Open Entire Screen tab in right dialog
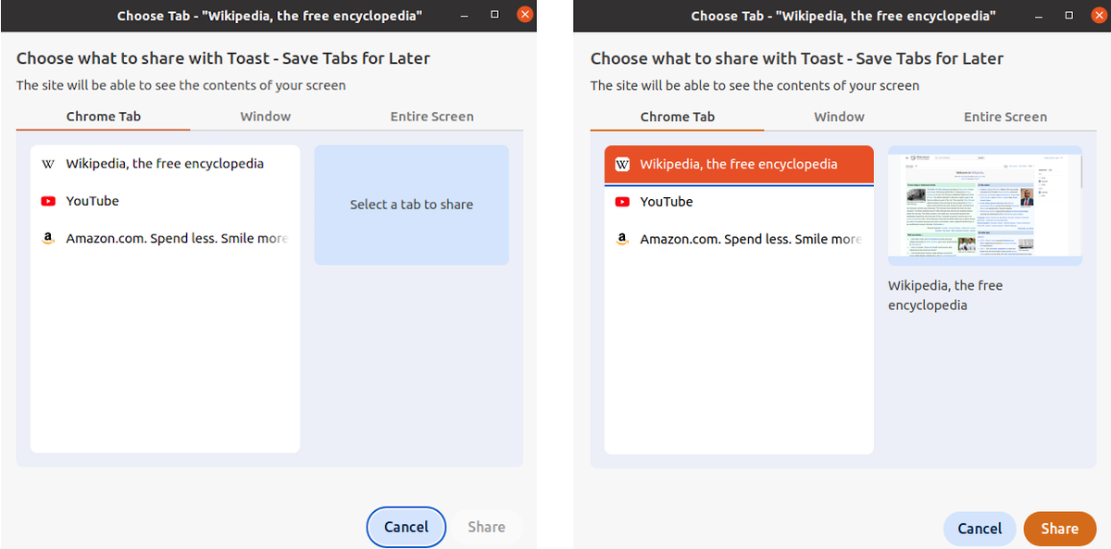This screenshot has height=549, width=1111. 1005,117
